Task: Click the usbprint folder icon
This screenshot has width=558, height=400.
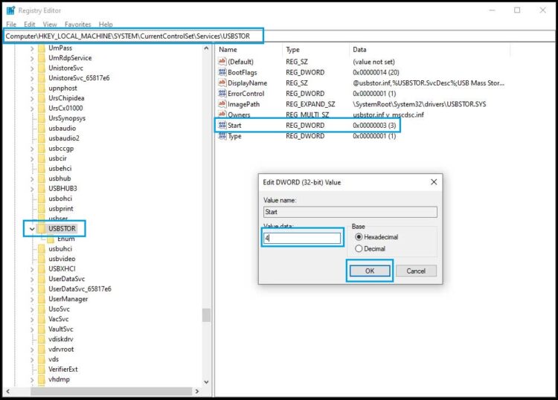Action: coord(42,209)
